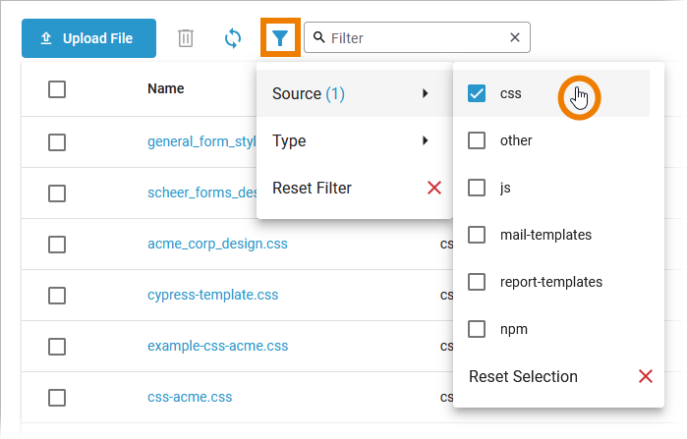Click red X beside Reset Filter
The image size is (687, 439).
pyautogui.click(x=433, y=188)
